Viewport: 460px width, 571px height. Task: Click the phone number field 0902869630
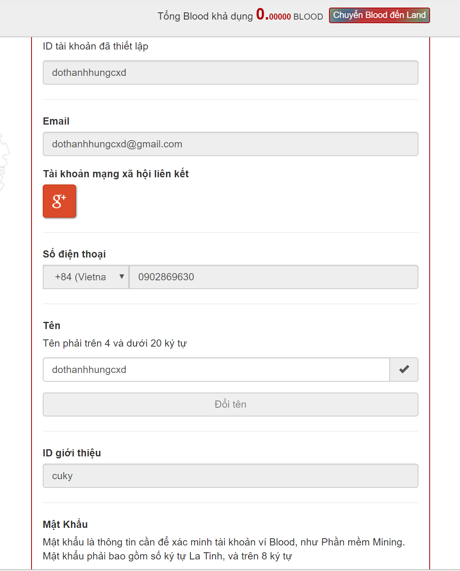tap(274, 277)
